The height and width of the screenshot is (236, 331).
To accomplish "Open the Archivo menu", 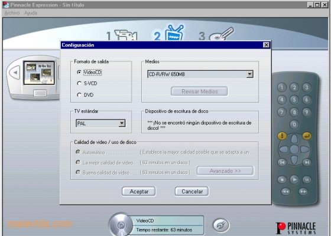I will click(x=12, y=13).
